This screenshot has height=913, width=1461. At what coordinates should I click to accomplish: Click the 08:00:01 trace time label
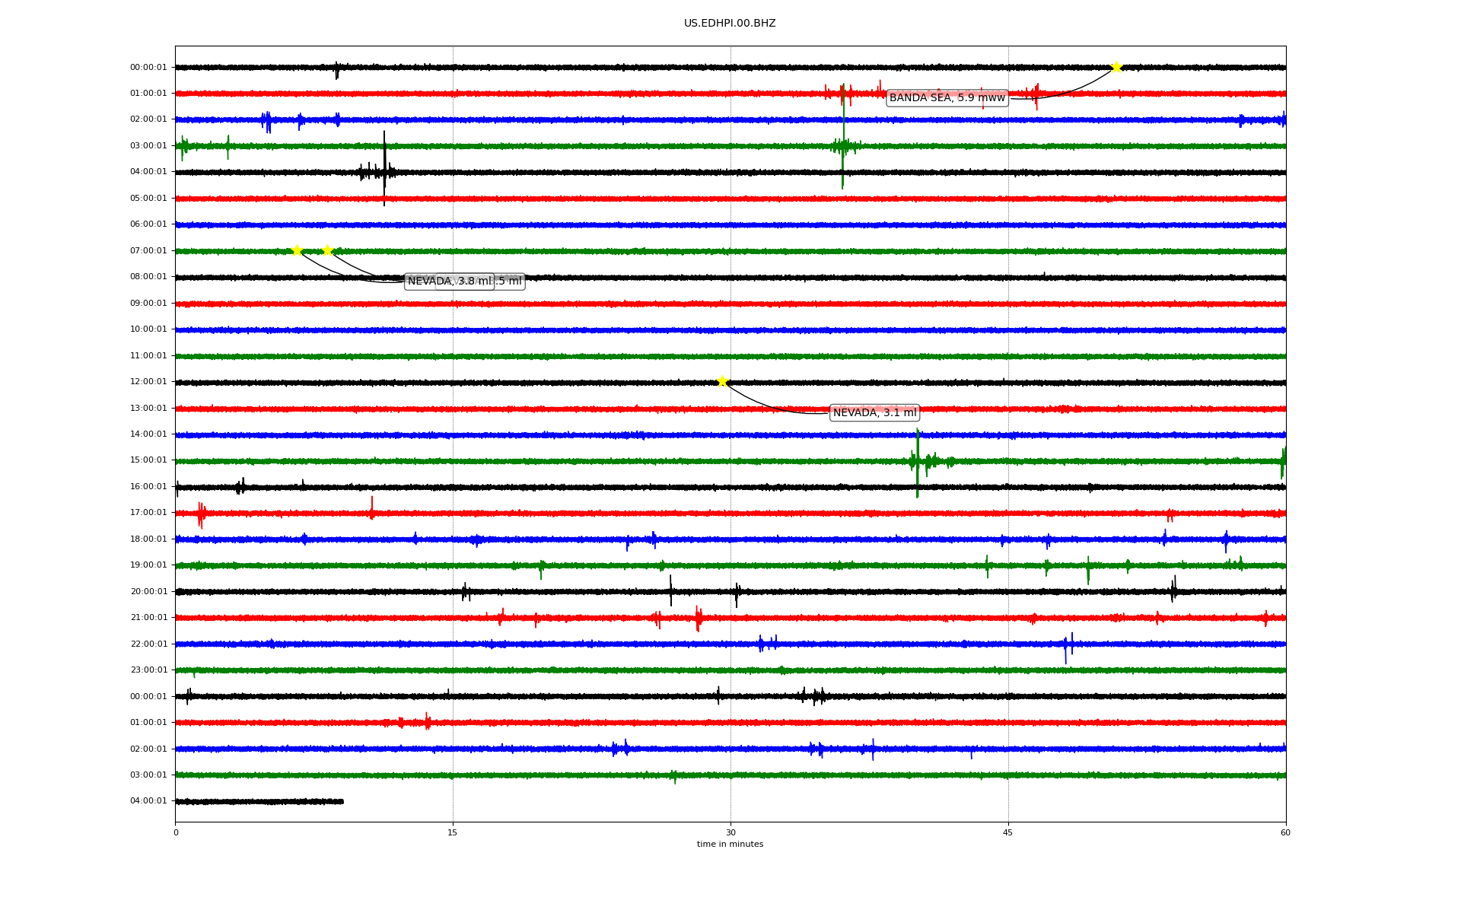click(x=148, y=277)
